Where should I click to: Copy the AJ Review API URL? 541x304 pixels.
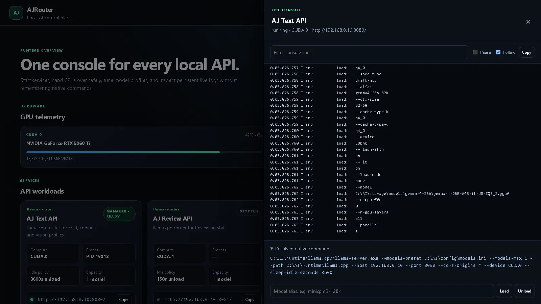[250, 299]
